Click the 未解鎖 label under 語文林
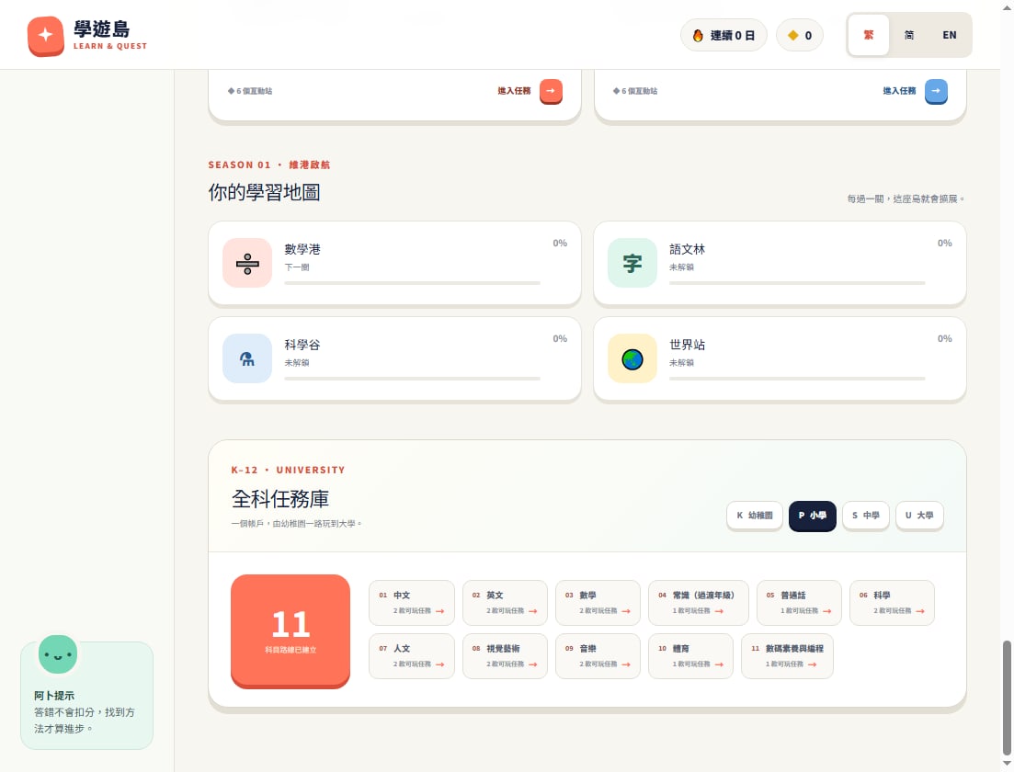The width and height of the screenshot is (1014, 772). click(681, 267)
